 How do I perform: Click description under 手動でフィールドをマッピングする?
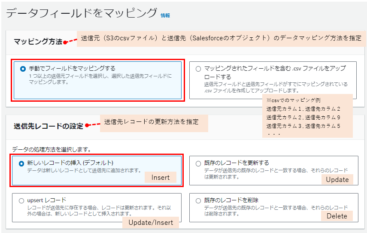[100, 79]
